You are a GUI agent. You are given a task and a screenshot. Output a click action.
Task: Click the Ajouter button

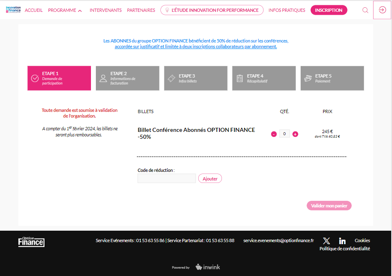click(210, 178)
